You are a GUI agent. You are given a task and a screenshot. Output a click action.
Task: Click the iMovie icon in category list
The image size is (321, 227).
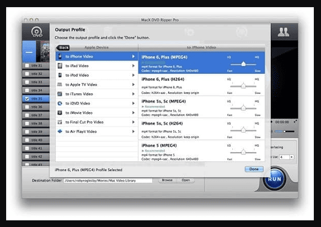(x=60, y=113)
